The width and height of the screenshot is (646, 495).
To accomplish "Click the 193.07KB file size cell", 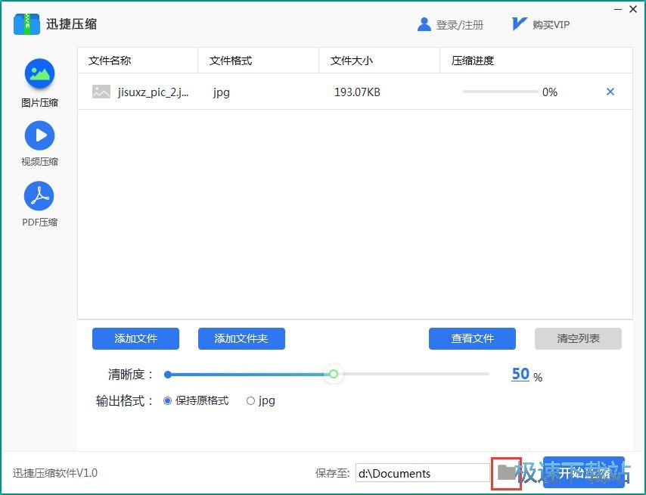I will click(357, 92).
